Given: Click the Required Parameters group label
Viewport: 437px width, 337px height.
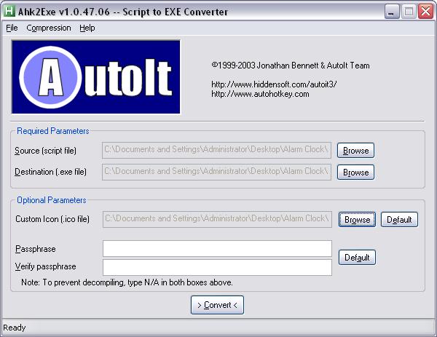Looking at the screenshot, I should (53, 131).
